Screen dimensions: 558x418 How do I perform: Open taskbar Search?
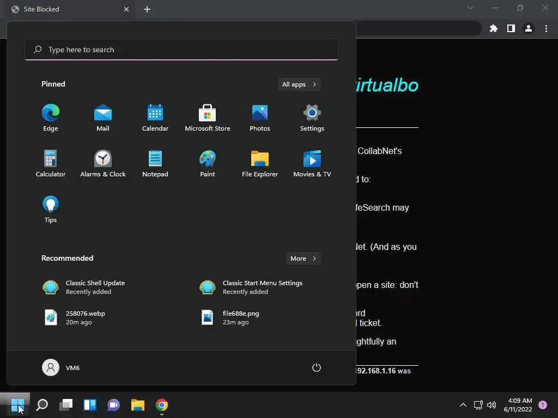(x=42, y=405)
